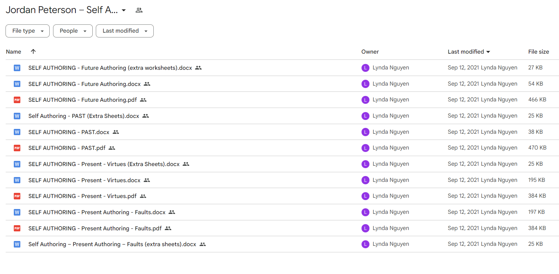
Task: Click the Word icon of Future Authoring.docx
Action: pos(17,84)
